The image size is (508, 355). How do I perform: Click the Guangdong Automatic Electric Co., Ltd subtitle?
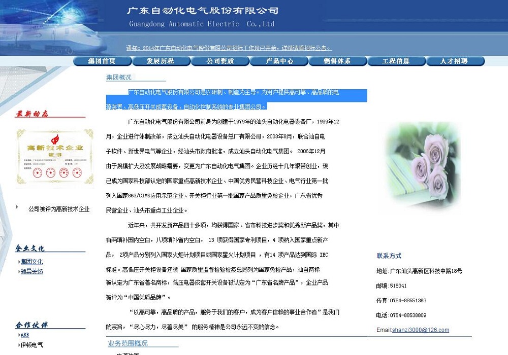pyautogui.click(x=202, y=24)
